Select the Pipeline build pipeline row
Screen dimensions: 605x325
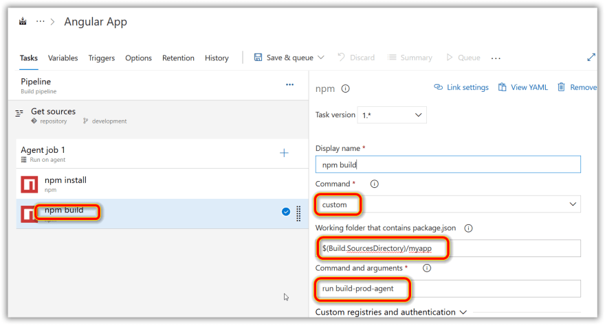tap(158, 86)
